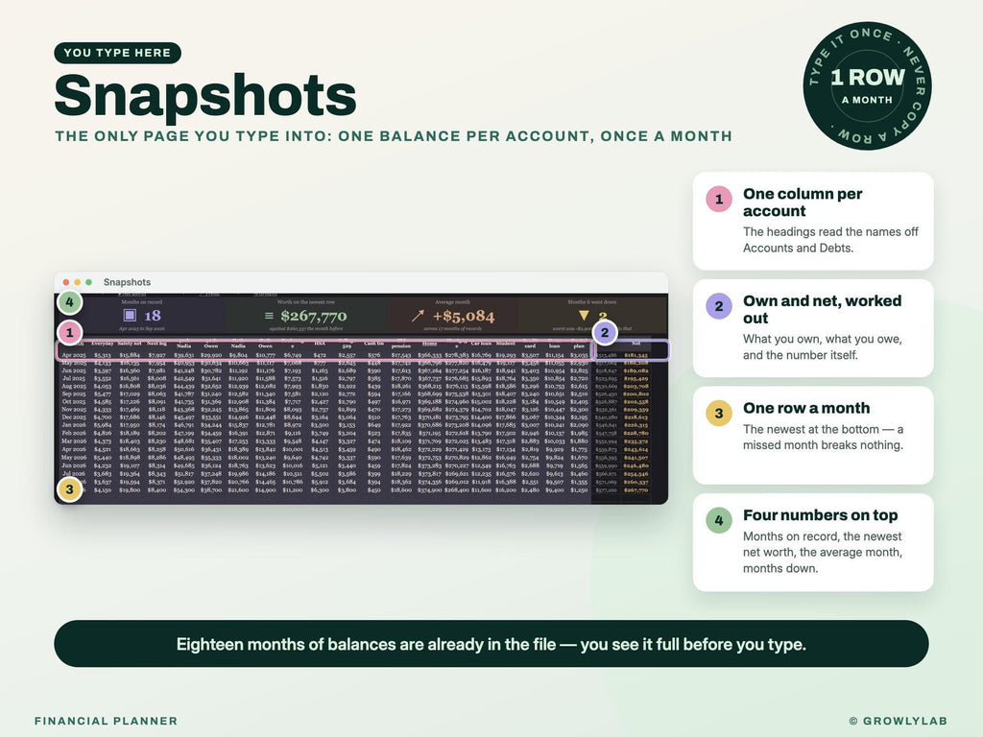Image resolution: width=983 pixels, height=737 pixels.
Task: Click the Safety net column header
Action: tap(130, 344)
